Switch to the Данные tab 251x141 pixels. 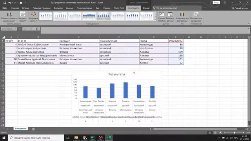pos(70,8)
